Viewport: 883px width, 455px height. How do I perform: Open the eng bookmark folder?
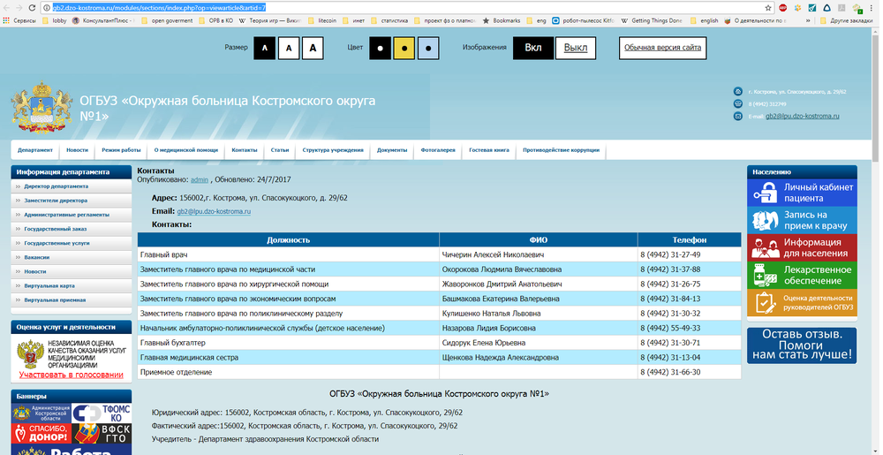(536, 21)
